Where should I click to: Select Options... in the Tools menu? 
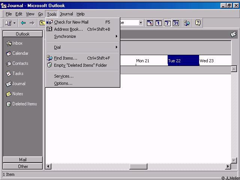(63, 83)
